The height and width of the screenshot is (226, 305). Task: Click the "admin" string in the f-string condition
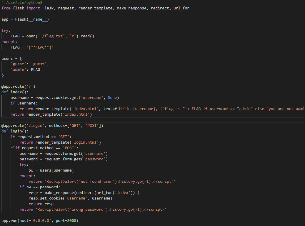(x=245, y=109)
